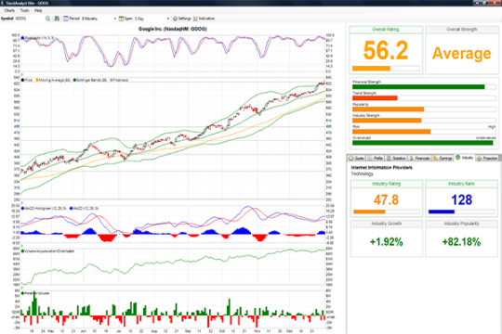Viewport: 502px width, 334px height.
Task: Click the Industry Rating value 47.8
Action: coord(386,200)
